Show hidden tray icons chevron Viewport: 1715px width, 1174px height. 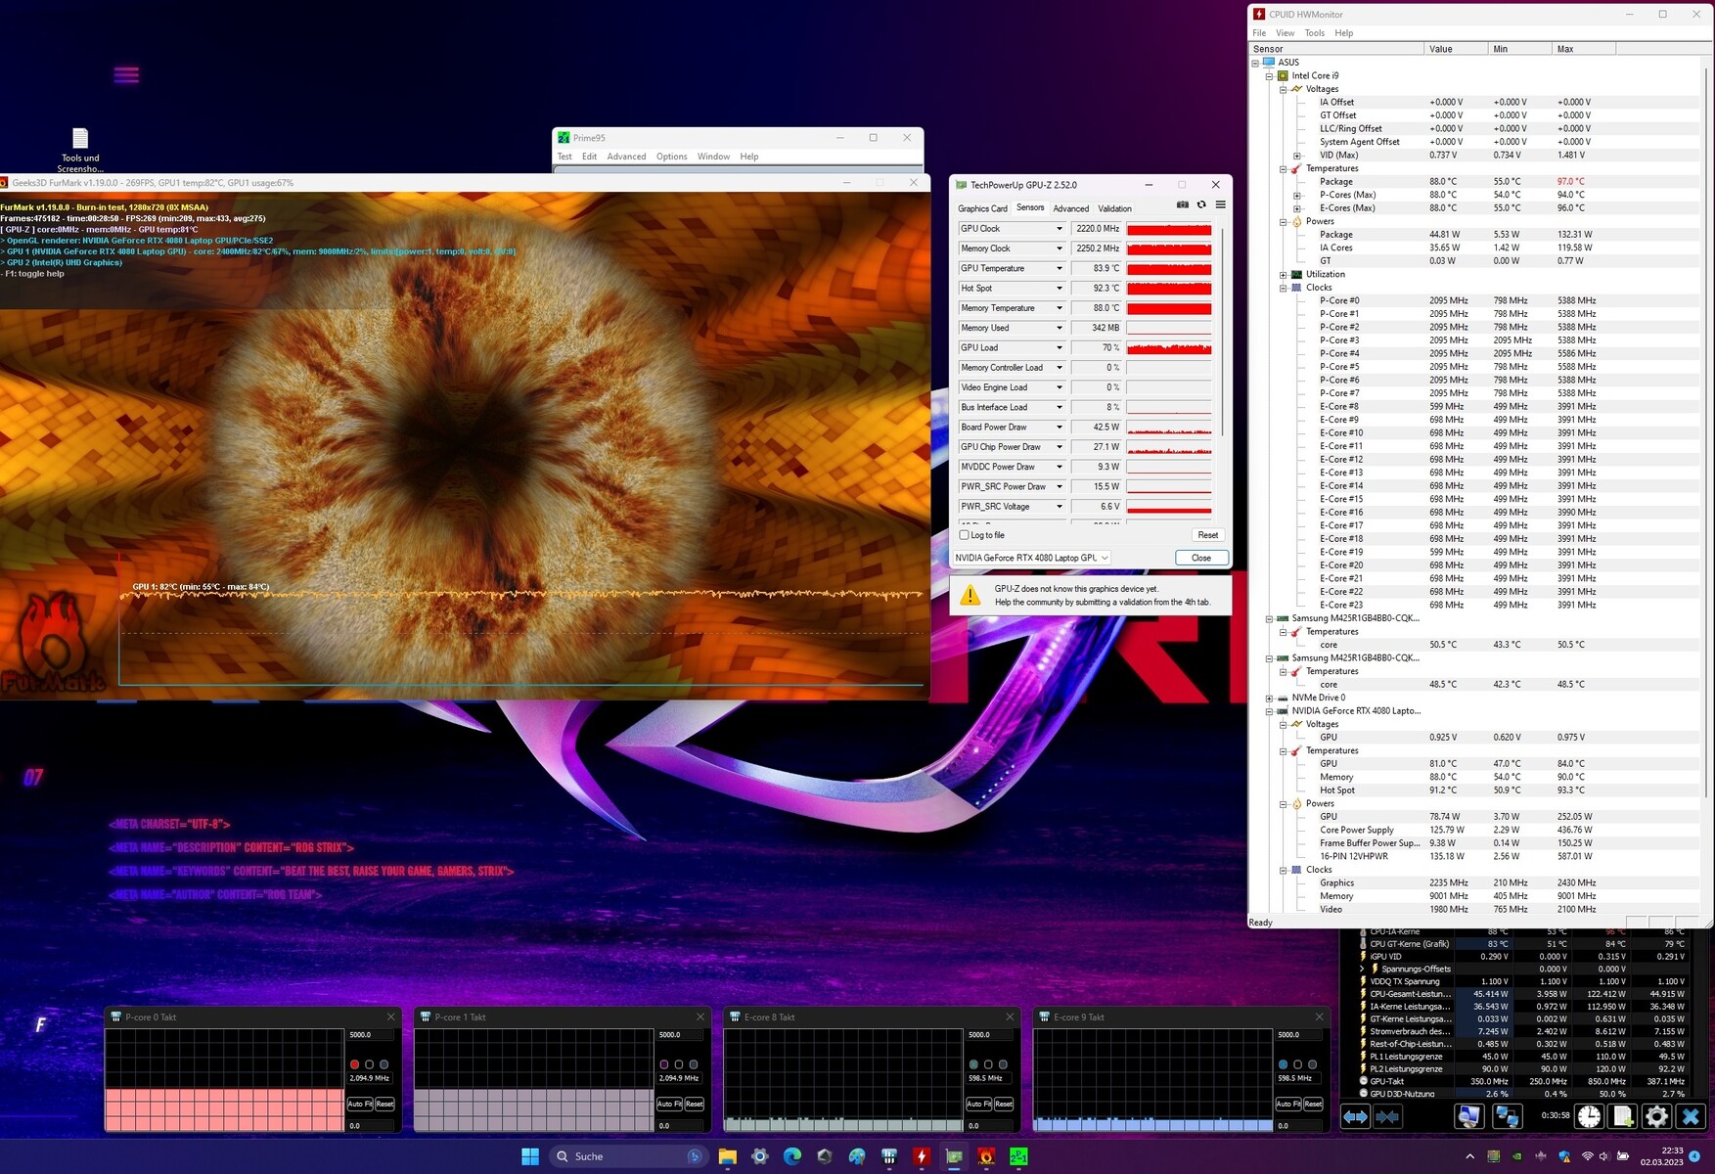click(x=1469, y=1156)
